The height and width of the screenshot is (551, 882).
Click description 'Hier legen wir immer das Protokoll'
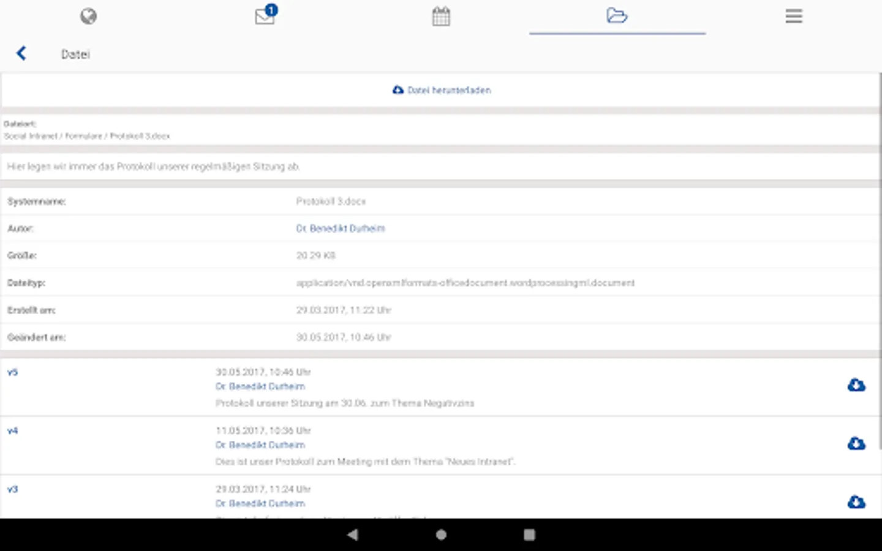tap(153, 167)
